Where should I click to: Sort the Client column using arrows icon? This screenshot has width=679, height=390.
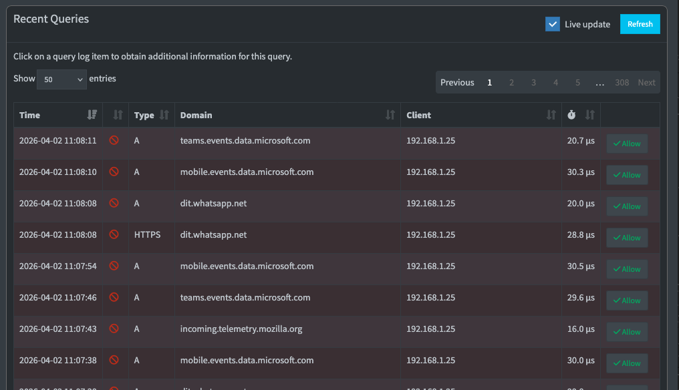point(551,115)
